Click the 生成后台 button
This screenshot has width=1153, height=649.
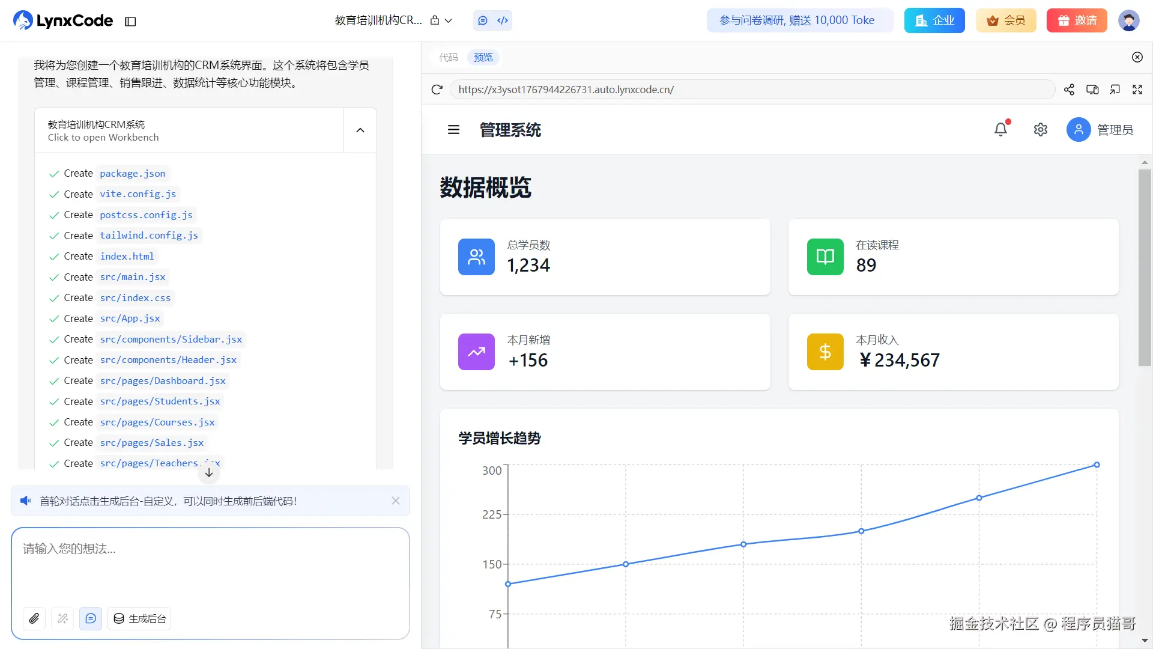coord(139,618)
